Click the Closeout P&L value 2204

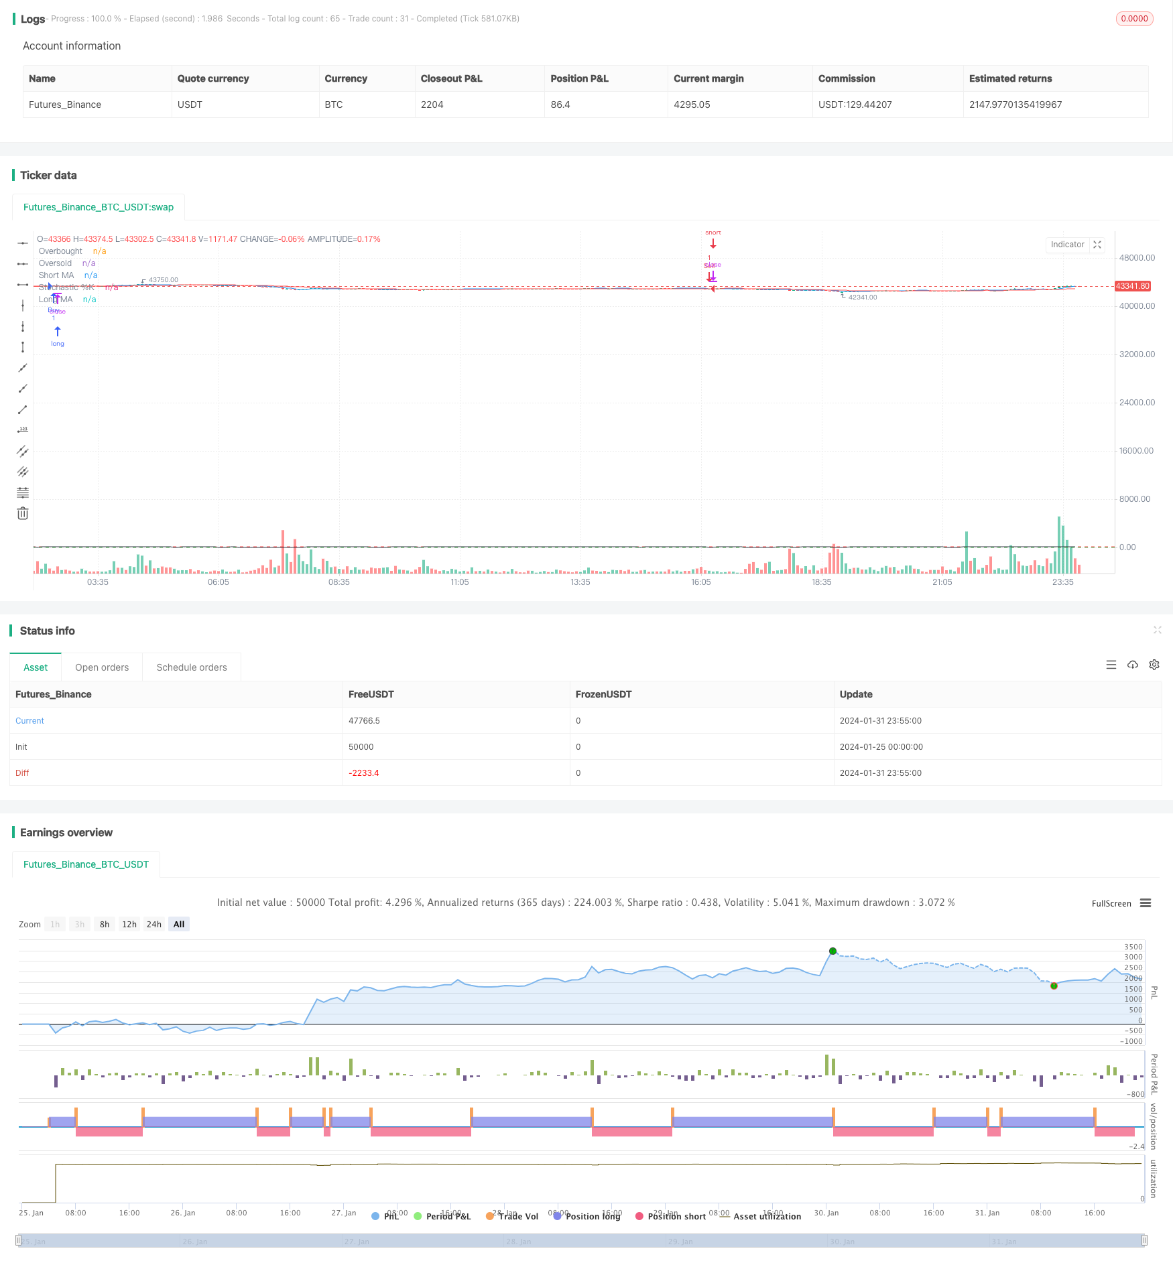tap(432, 105)
